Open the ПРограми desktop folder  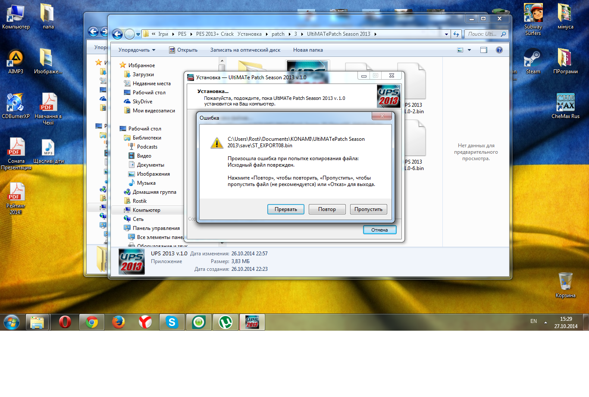click(x=565, y=62)
